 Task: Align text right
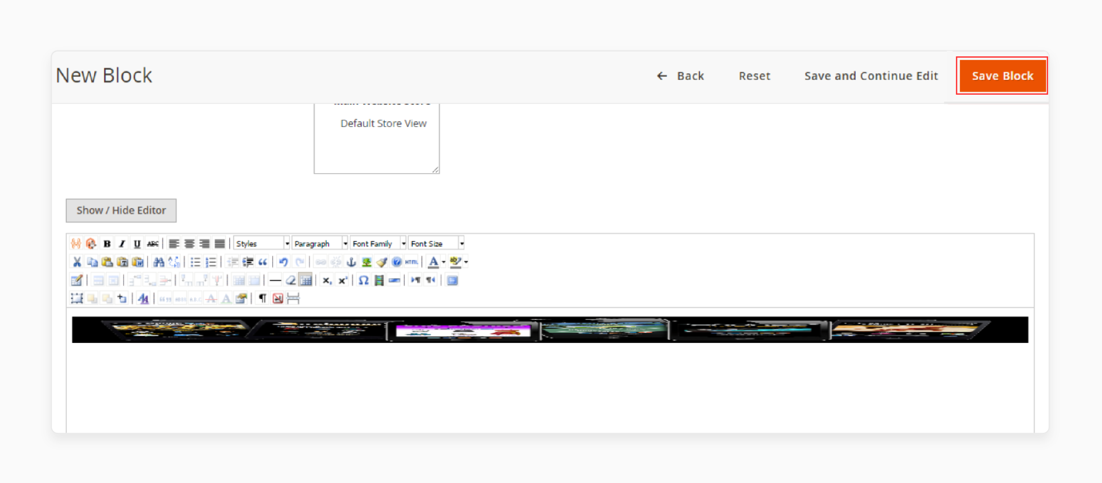pyautogui.click(x=205, y=244)
